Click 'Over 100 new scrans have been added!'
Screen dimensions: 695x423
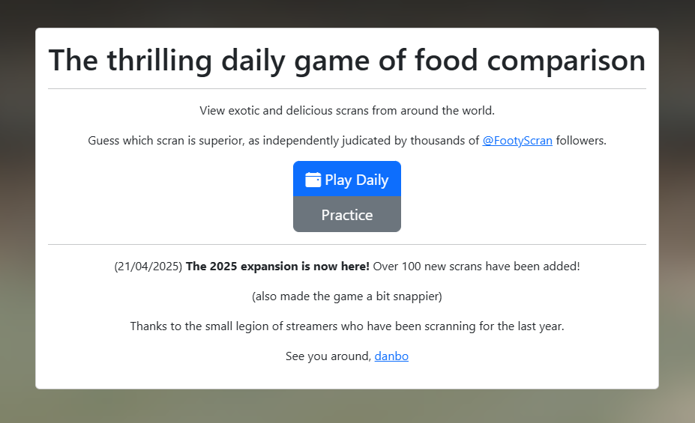(x=476, y=266)
